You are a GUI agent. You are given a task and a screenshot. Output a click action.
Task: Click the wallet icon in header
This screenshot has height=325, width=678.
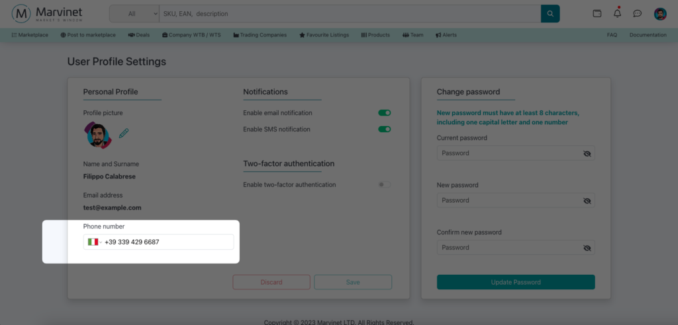click(x=597, y=13)
